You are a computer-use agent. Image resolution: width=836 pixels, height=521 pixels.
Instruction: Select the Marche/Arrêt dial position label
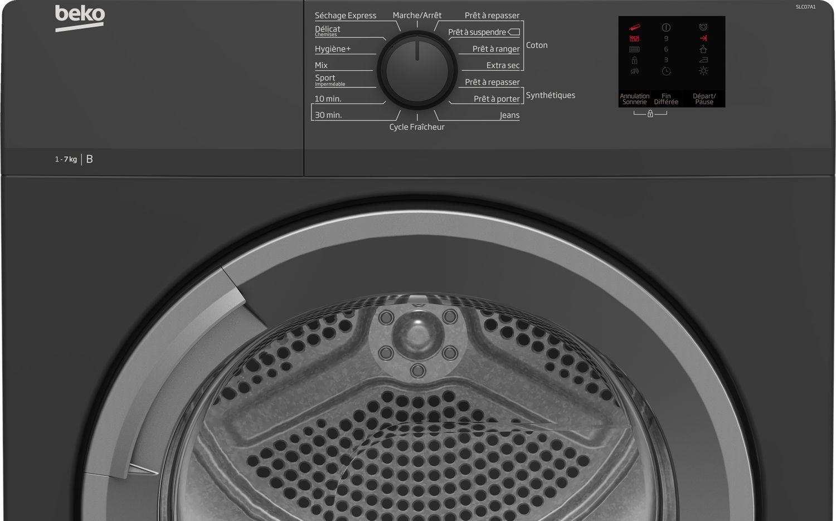click(x=417, y=15)
